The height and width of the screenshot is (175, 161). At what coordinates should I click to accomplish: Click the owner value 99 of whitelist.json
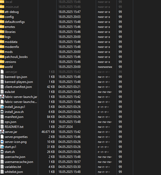pyautogui.click(x=120, y=172)
